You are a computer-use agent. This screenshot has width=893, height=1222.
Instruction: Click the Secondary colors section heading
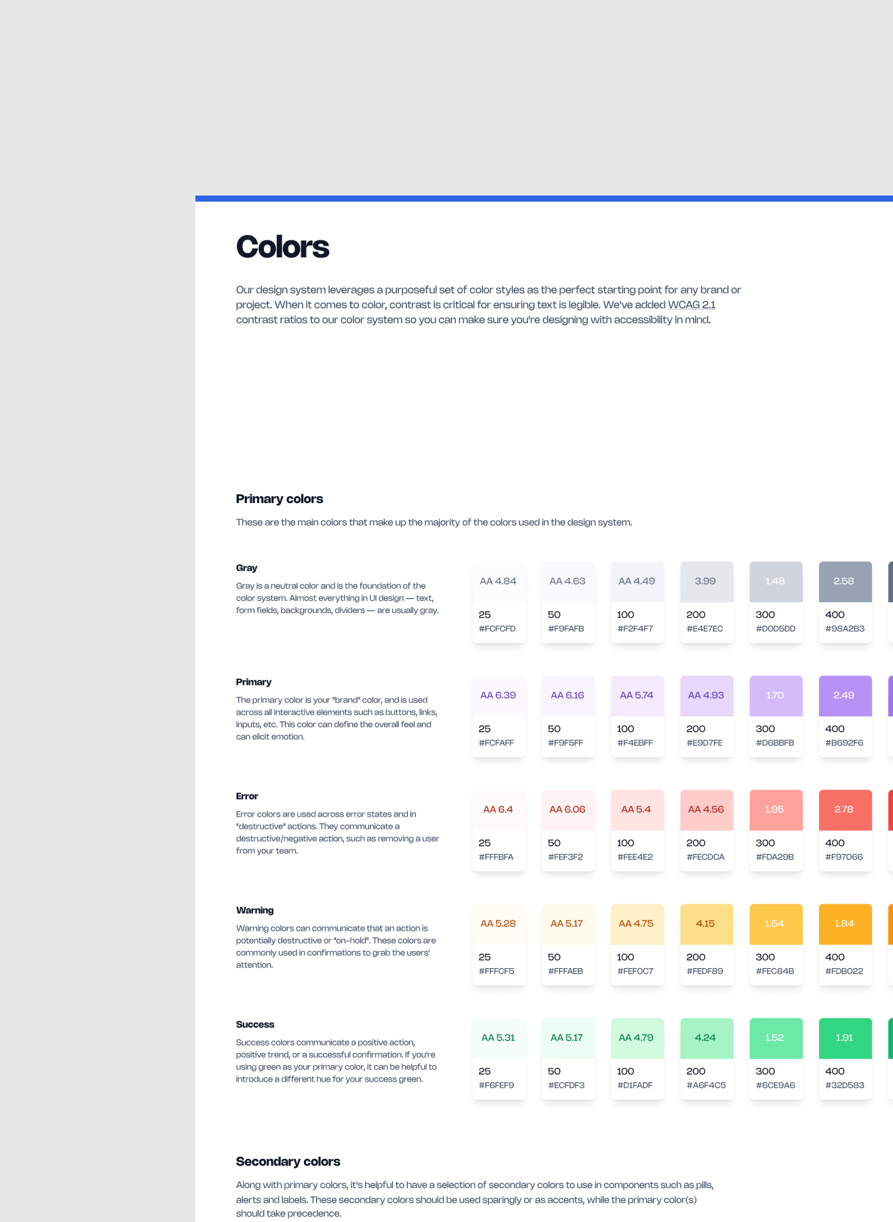click(x=288, y=1162)
